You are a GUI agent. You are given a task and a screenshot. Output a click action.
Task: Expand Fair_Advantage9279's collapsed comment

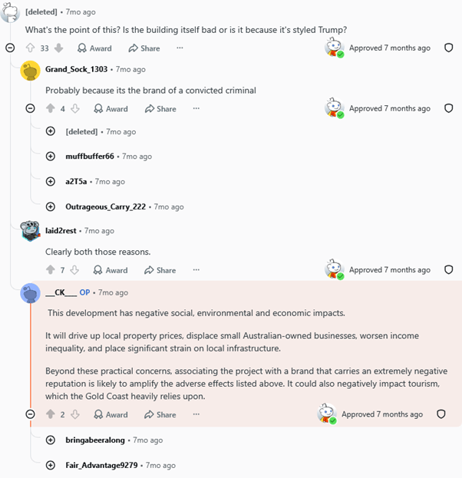(x=51, y=465)
